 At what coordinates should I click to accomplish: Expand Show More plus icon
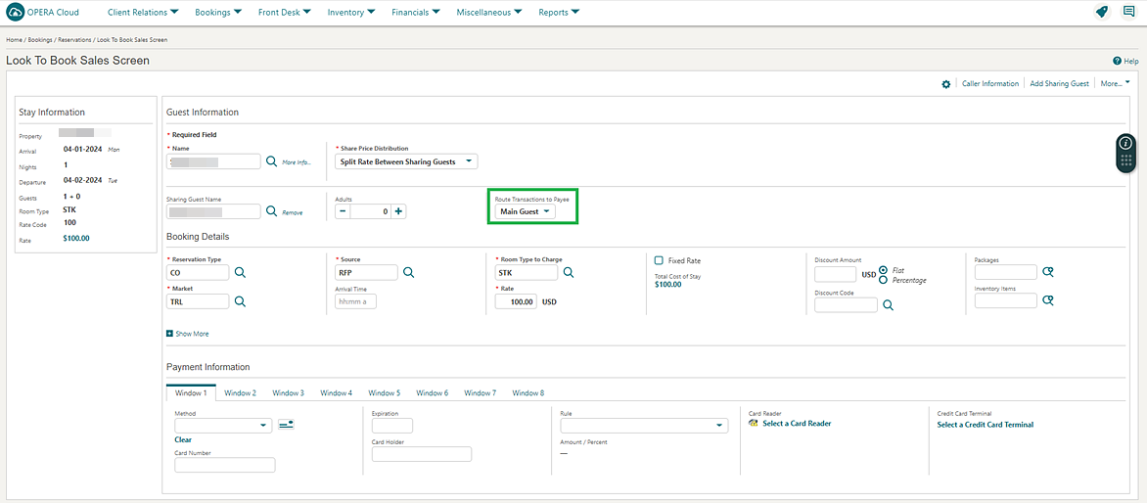point(169,334)
